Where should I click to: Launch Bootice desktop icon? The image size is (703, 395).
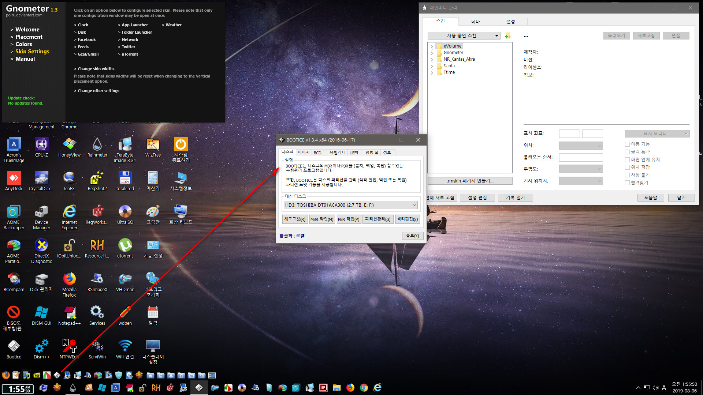pos(14,349)
